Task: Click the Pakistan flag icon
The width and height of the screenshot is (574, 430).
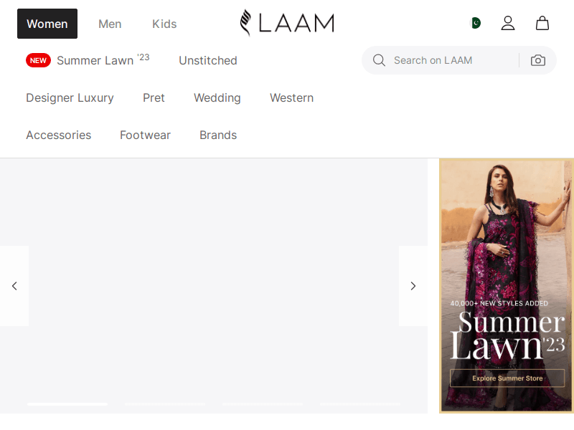Action: tap(476, 23)
